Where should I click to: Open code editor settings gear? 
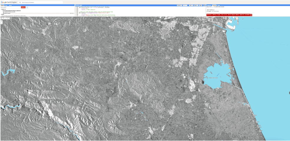click(204, 5)
